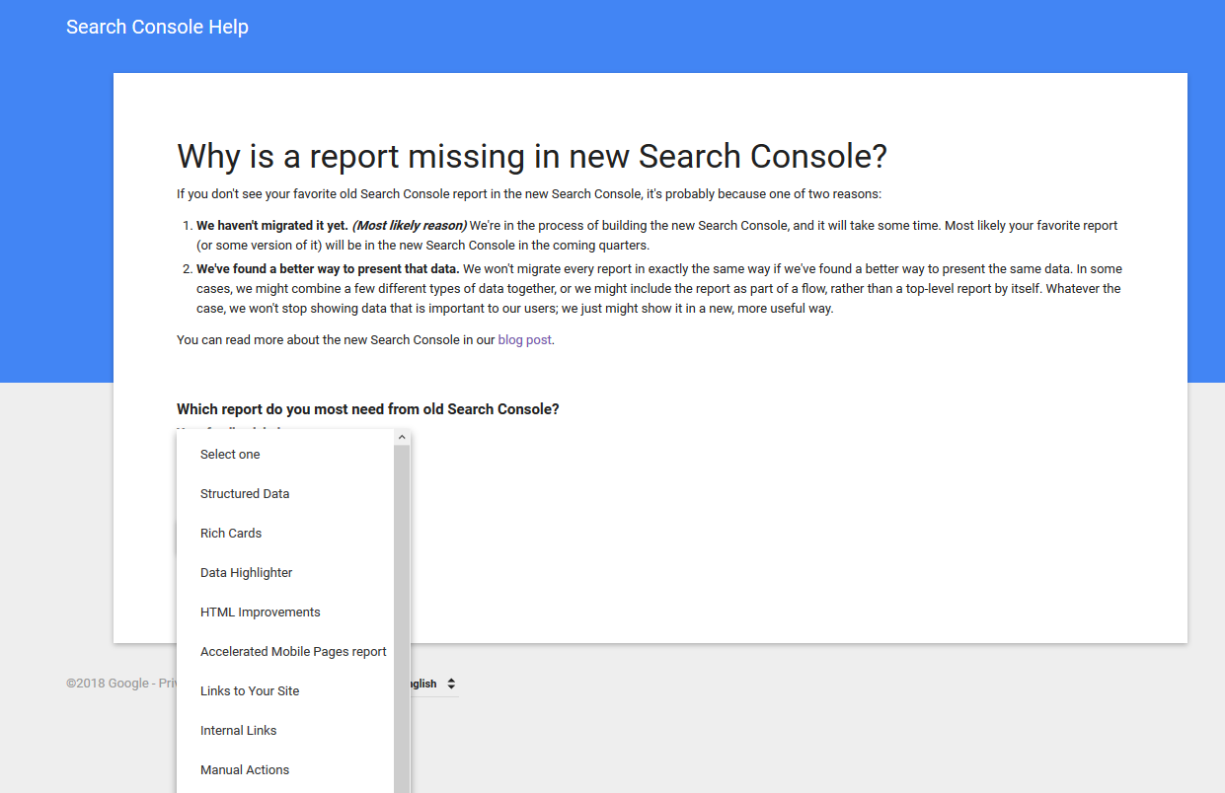
Task: Choose "Accelerated Mobile Pages report" option
Action: [293, 651]
